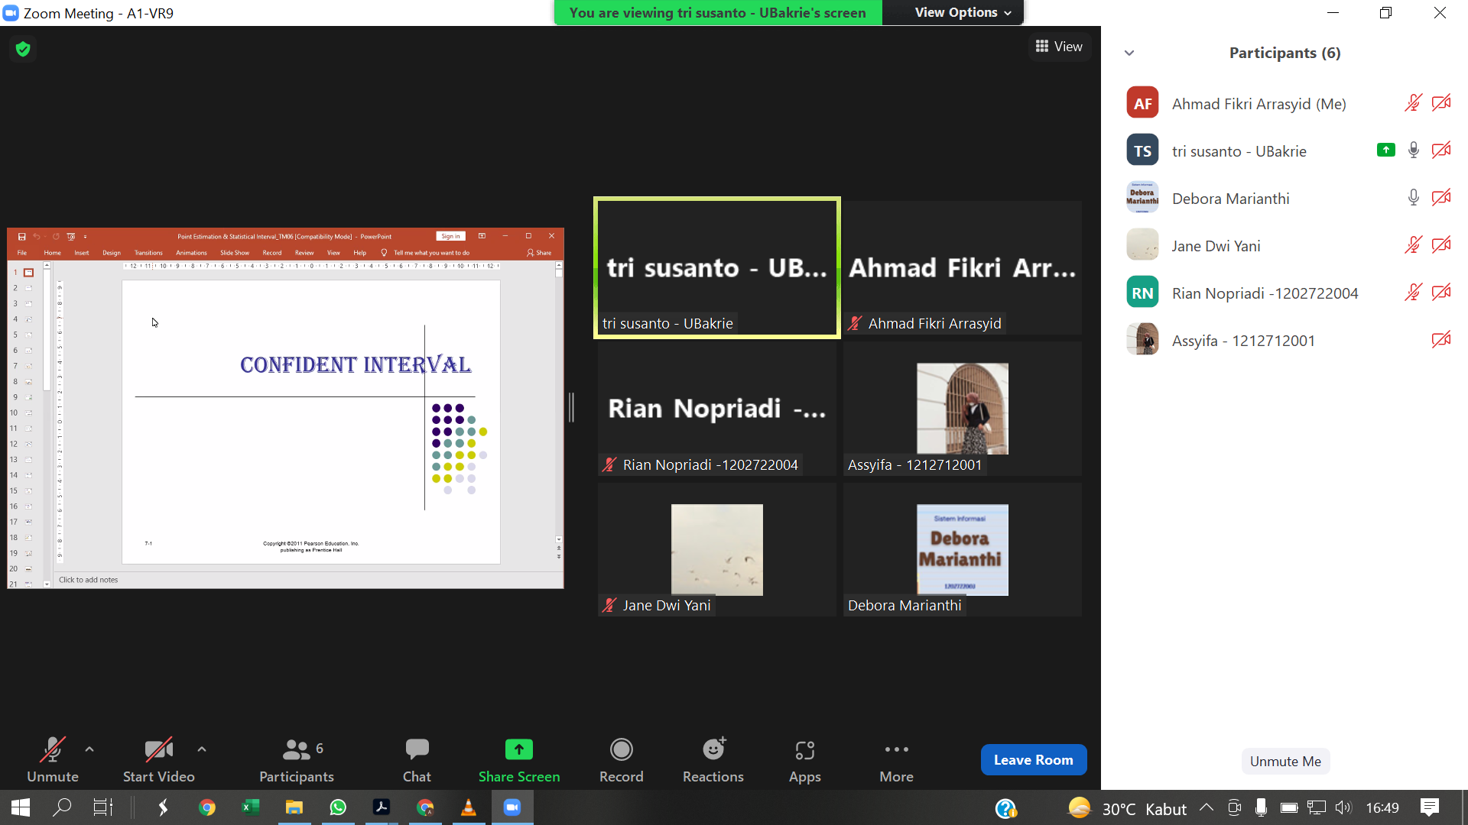
Task: Open the Chat panel
Action: click(417, 760)
